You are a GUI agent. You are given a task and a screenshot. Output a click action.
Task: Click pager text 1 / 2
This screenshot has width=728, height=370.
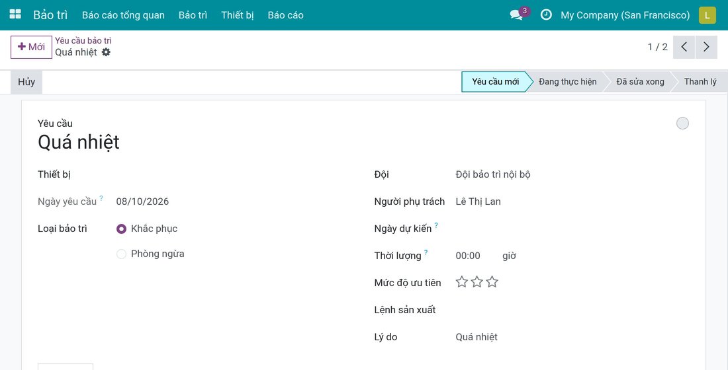tap(657, 47)
